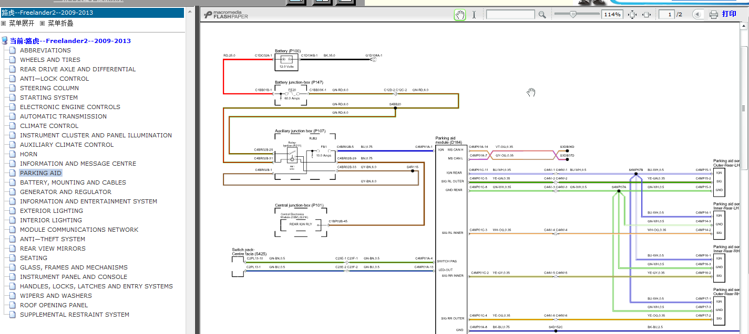Open ANTI—THEFT SYSTEM entry

tap(53, 239)
